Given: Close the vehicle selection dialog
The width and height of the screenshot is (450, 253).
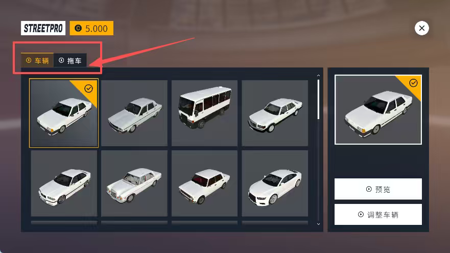Looking at the screenshot, I should pos(421,28).
